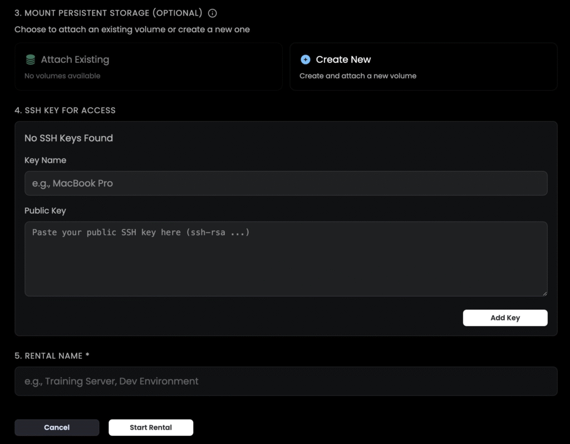Click the Rental Name input field
The width and height of the screenshot is (570, 444).
tap(286, 381)
